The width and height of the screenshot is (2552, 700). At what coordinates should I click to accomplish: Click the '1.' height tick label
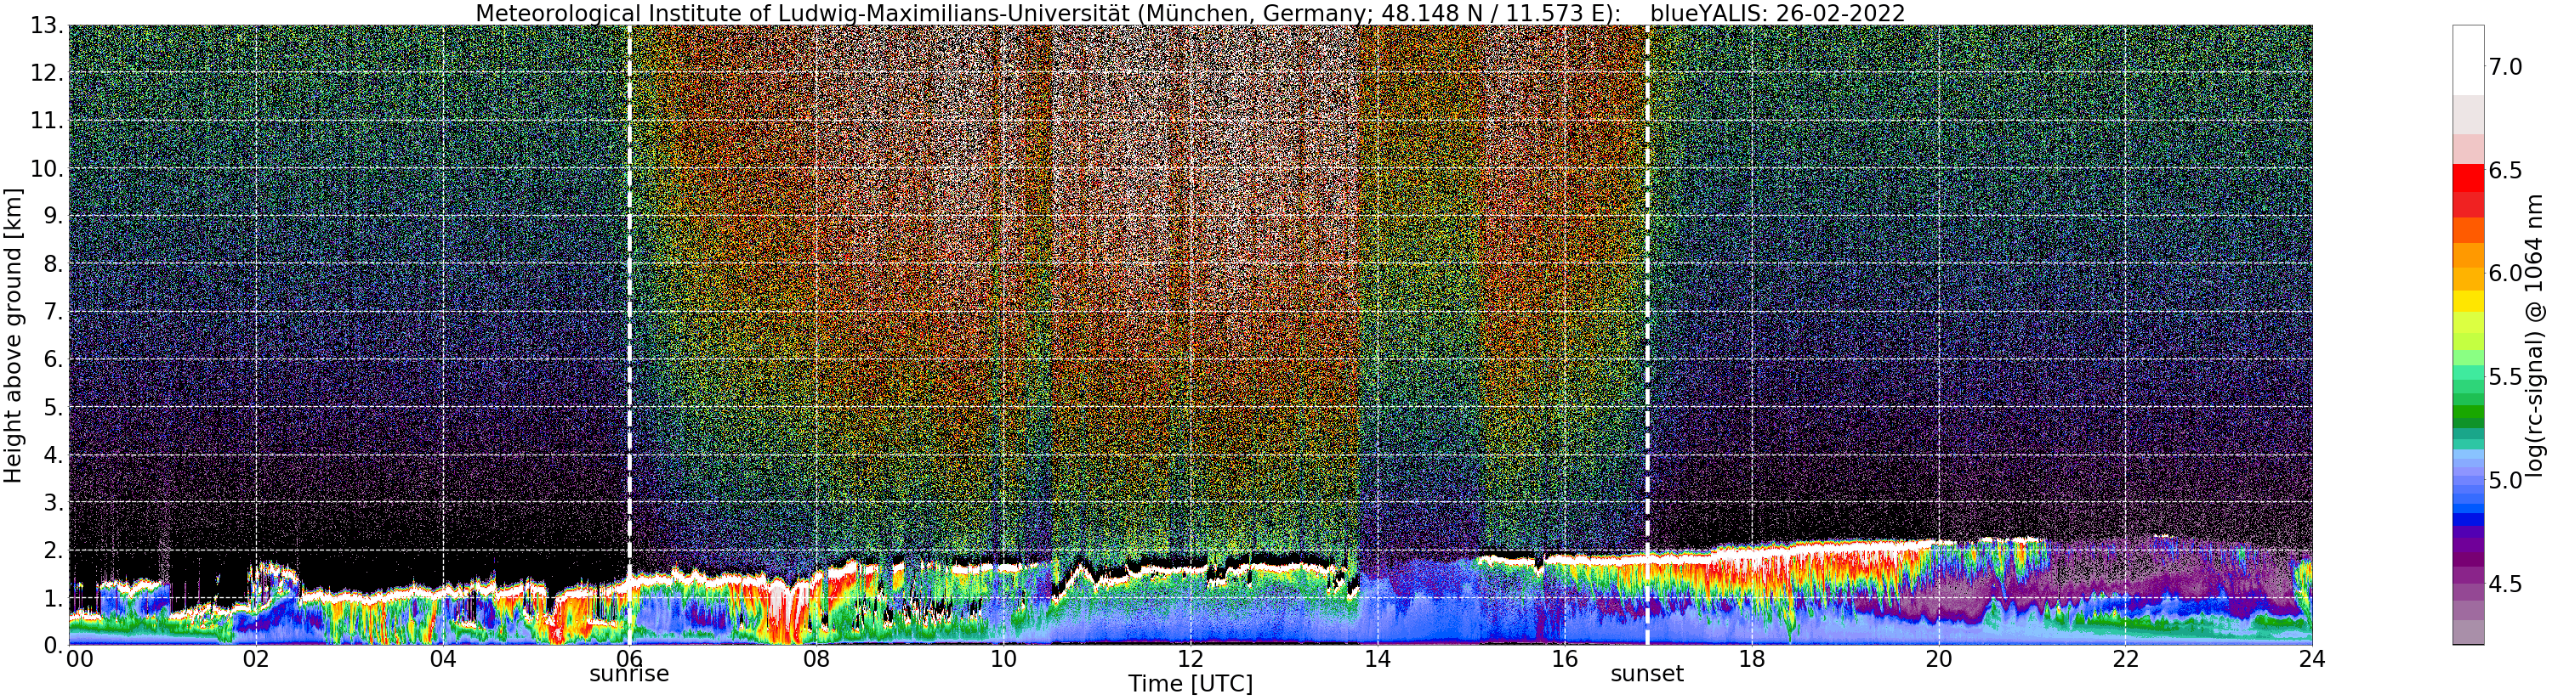54,597
